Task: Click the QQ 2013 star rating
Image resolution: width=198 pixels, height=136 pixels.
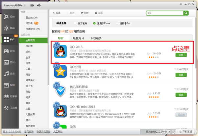Action: (x=154, y=57)
